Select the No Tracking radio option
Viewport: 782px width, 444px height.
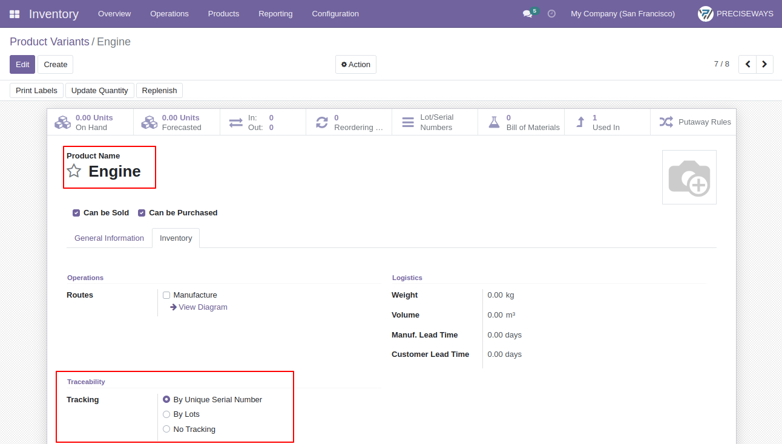[x=166, y=429]
